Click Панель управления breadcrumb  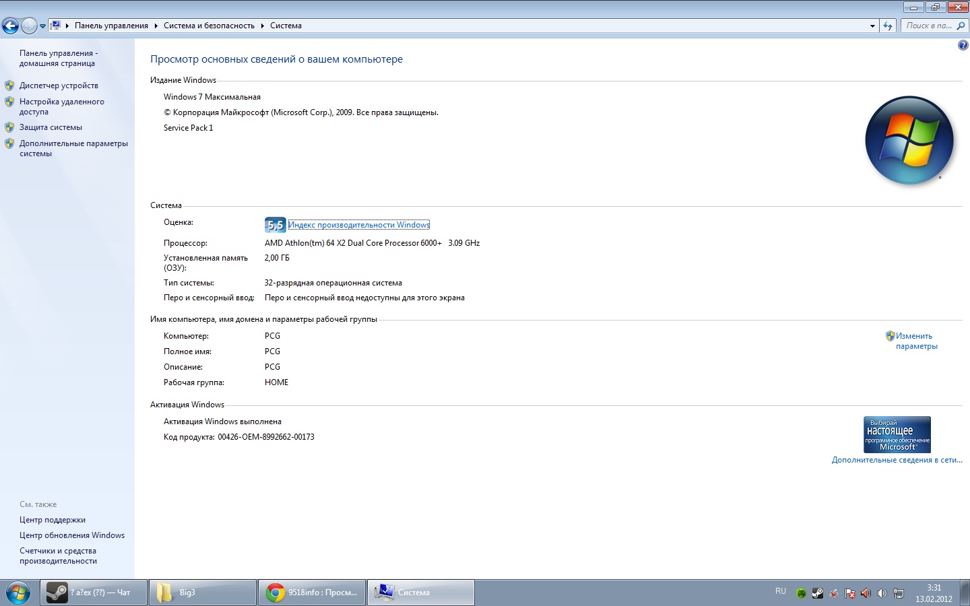click(x=111, y=26)
